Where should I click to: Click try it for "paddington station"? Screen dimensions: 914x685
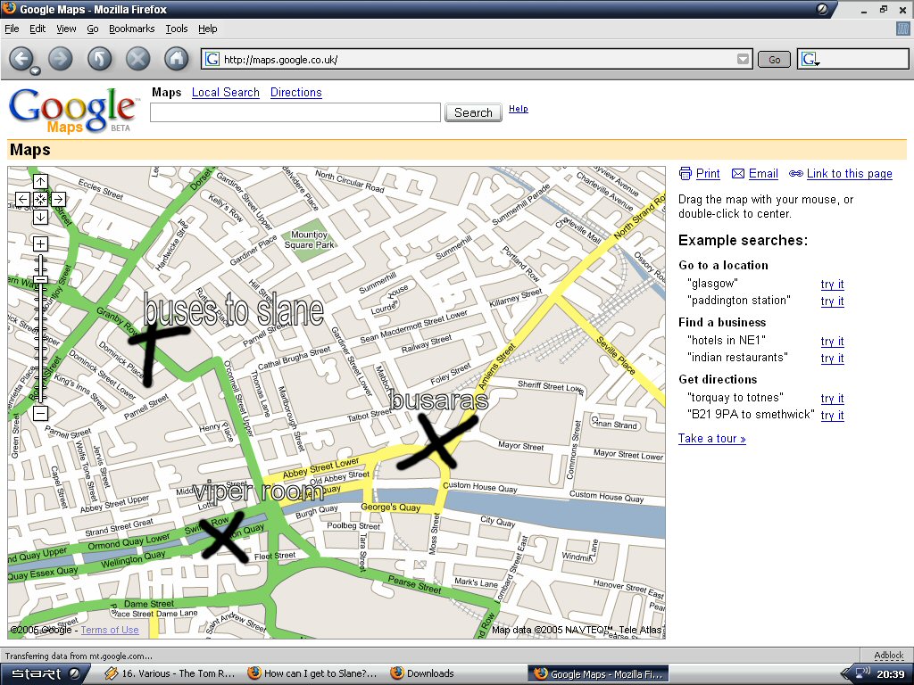[x=833, y=301]
